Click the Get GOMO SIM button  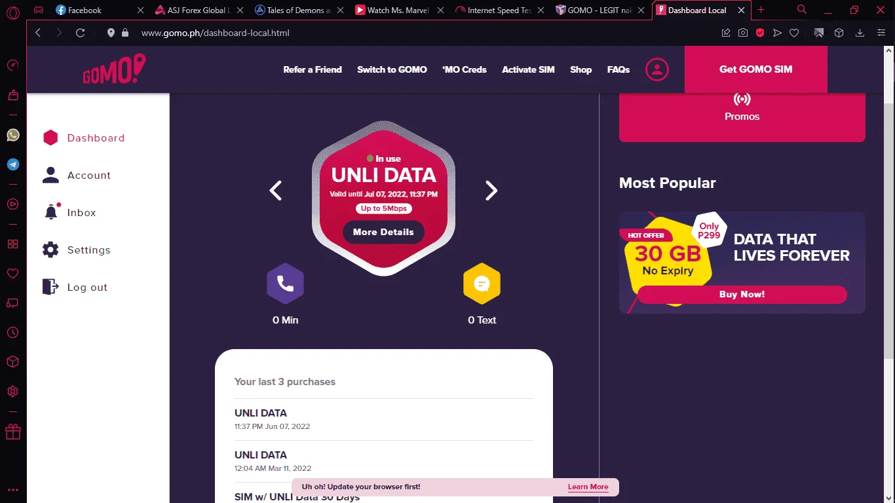pyautogui.click(x=756, y=69)
